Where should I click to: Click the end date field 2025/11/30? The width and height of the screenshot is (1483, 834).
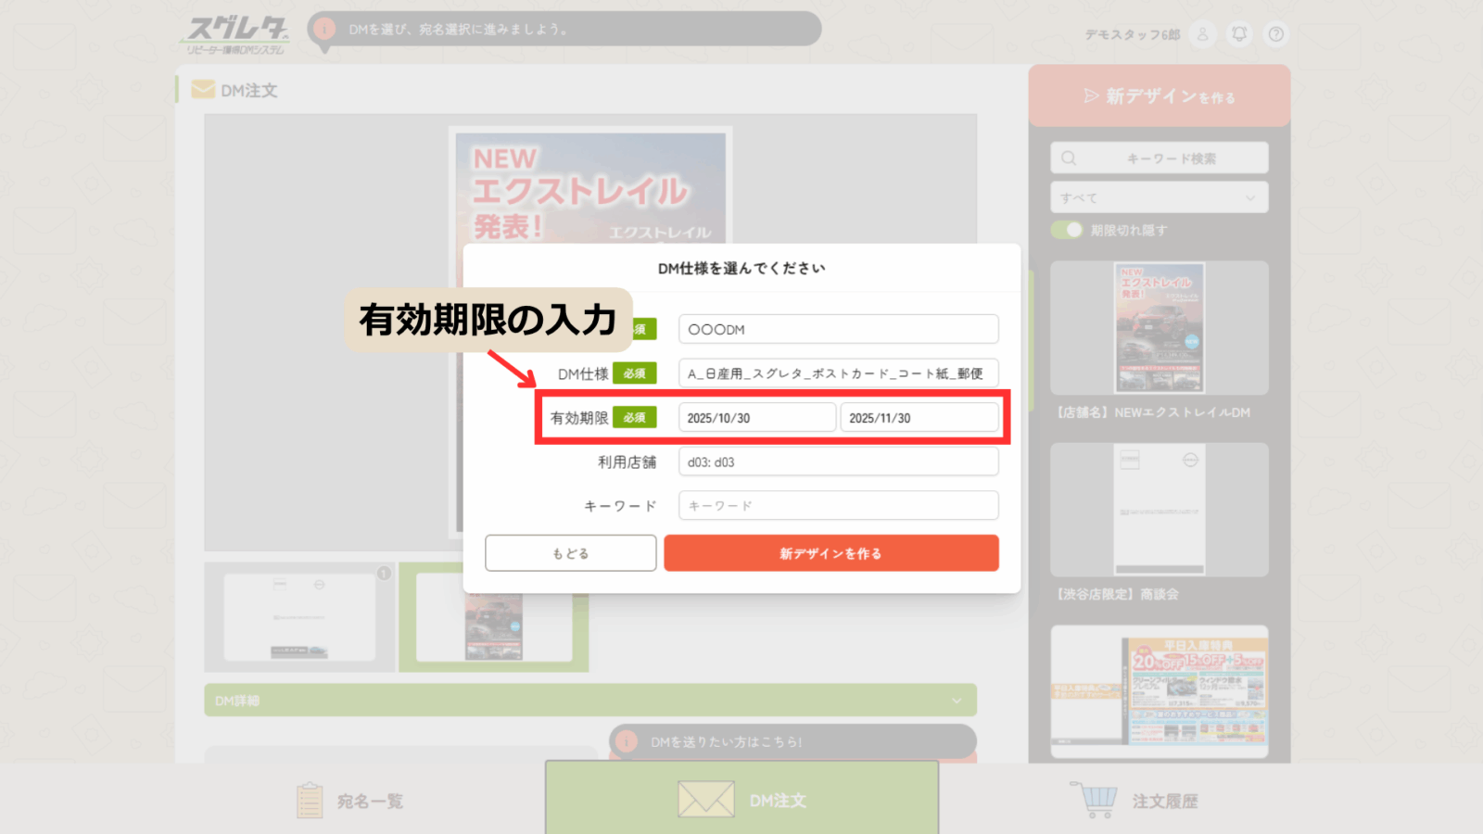point(919,418)
